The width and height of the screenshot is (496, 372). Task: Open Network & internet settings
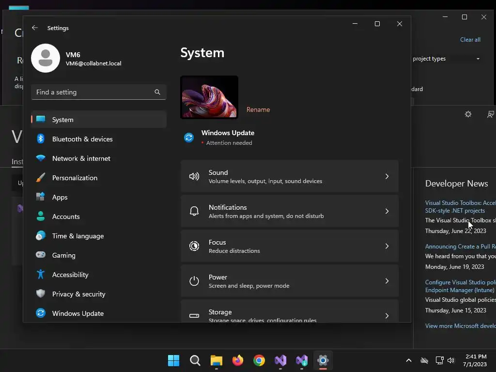tap(98, 158)
